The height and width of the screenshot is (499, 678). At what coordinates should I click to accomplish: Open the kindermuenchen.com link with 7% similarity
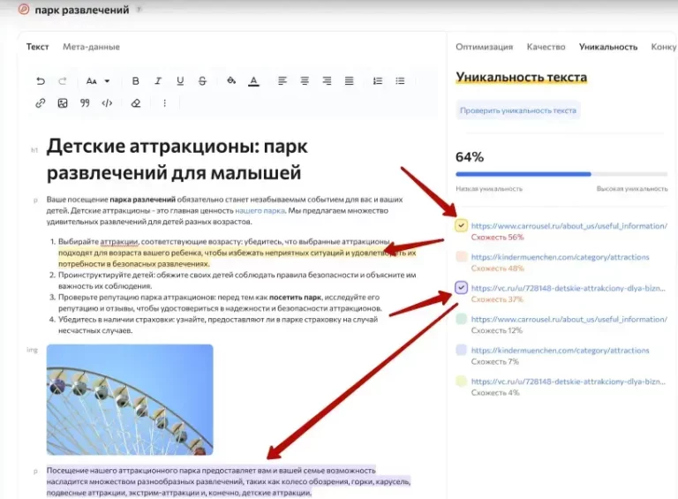560,351
